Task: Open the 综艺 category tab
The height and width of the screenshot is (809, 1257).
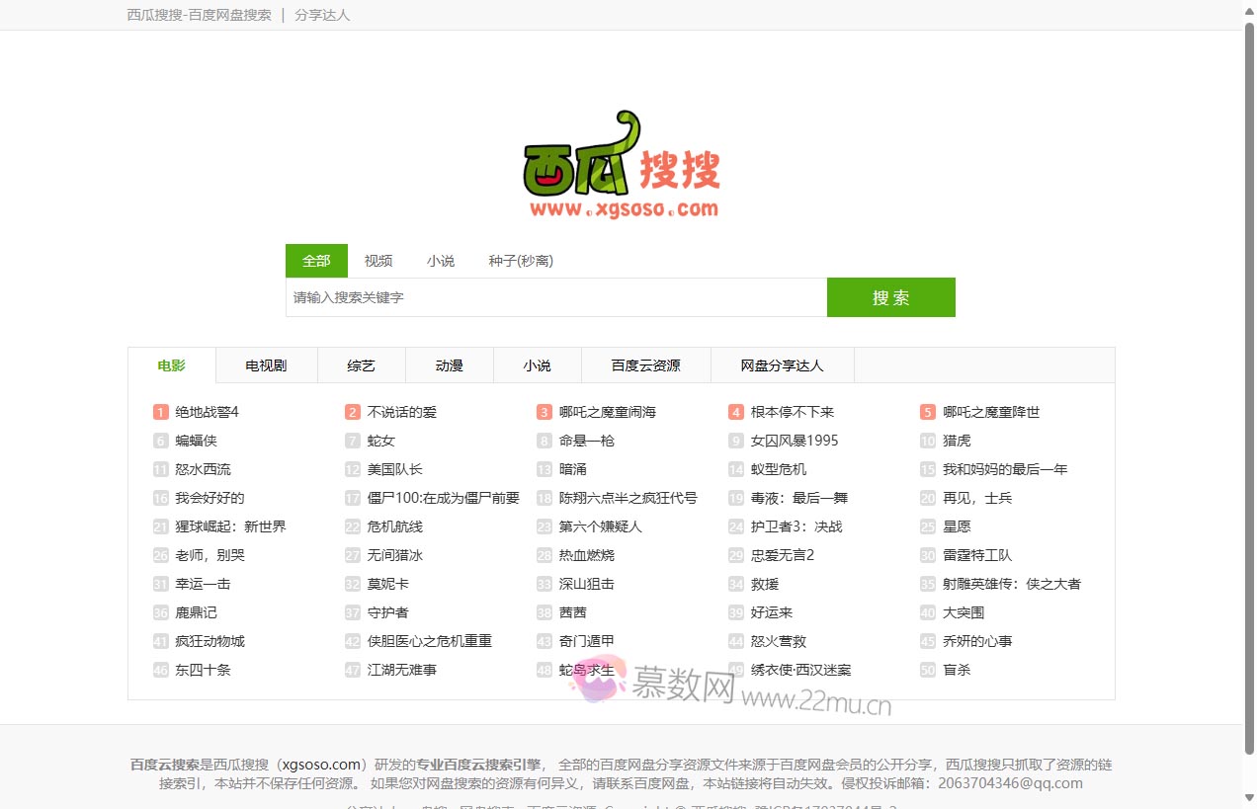Action: pyautogui.click(x=362, y=364)
